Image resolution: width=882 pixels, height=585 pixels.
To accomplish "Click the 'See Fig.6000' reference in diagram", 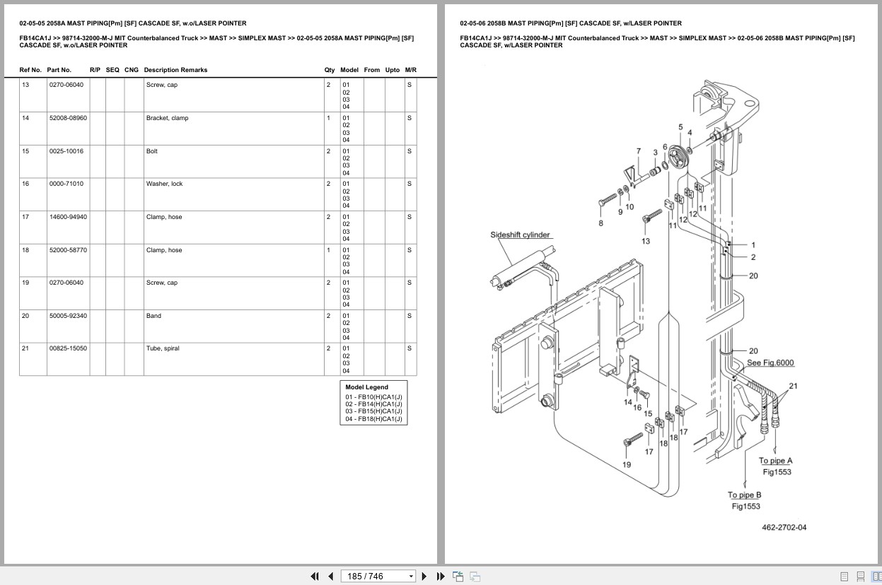I will click(770, 363).
